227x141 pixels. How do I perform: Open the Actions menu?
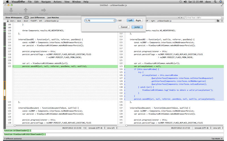[x=57, y=2]
